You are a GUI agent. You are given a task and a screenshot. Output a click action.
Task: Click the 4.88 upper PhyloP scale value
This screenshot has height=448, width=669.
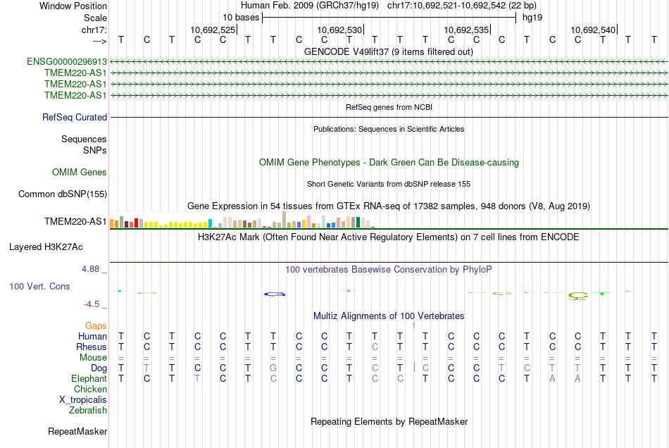click(90, 269)
